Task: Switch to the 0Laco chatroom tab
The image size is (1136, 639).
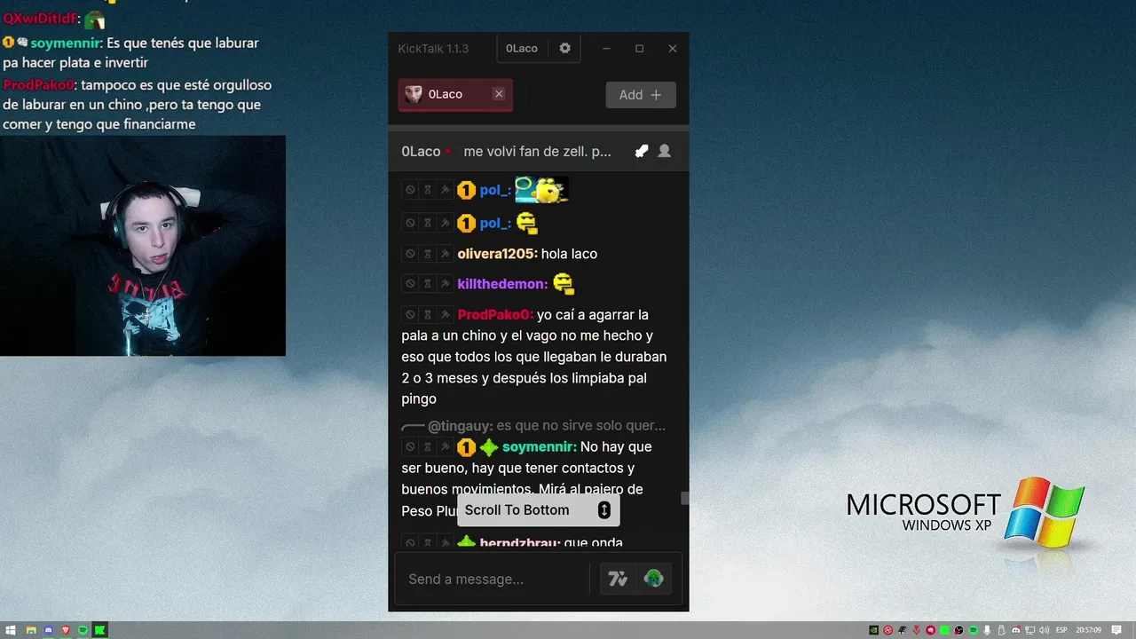Action: (x=455, y=94)
